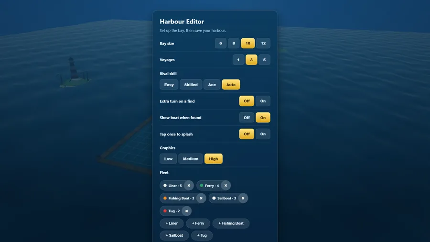Turn on show boat when found

tap(263, 118)
